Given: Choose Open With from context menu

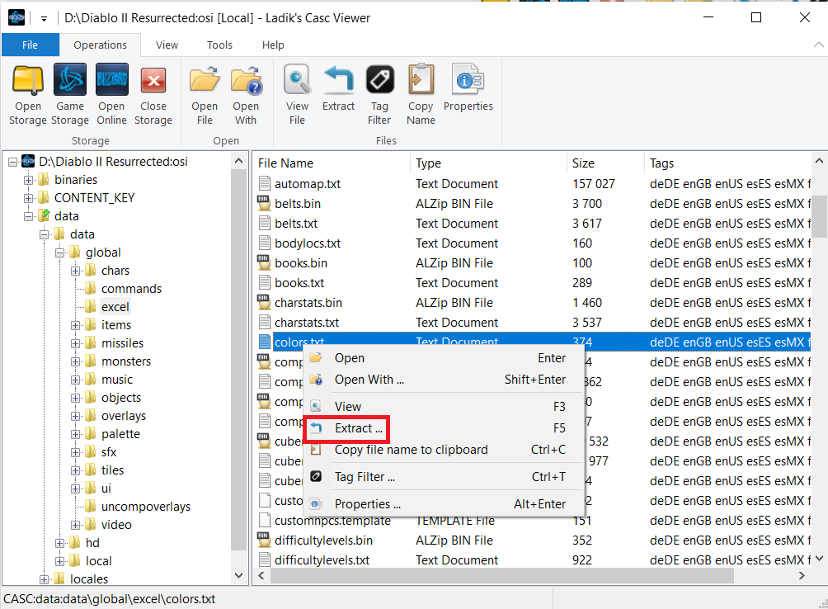Looking at the screenshot, I should pyautogui.click(x=444, y=380).
